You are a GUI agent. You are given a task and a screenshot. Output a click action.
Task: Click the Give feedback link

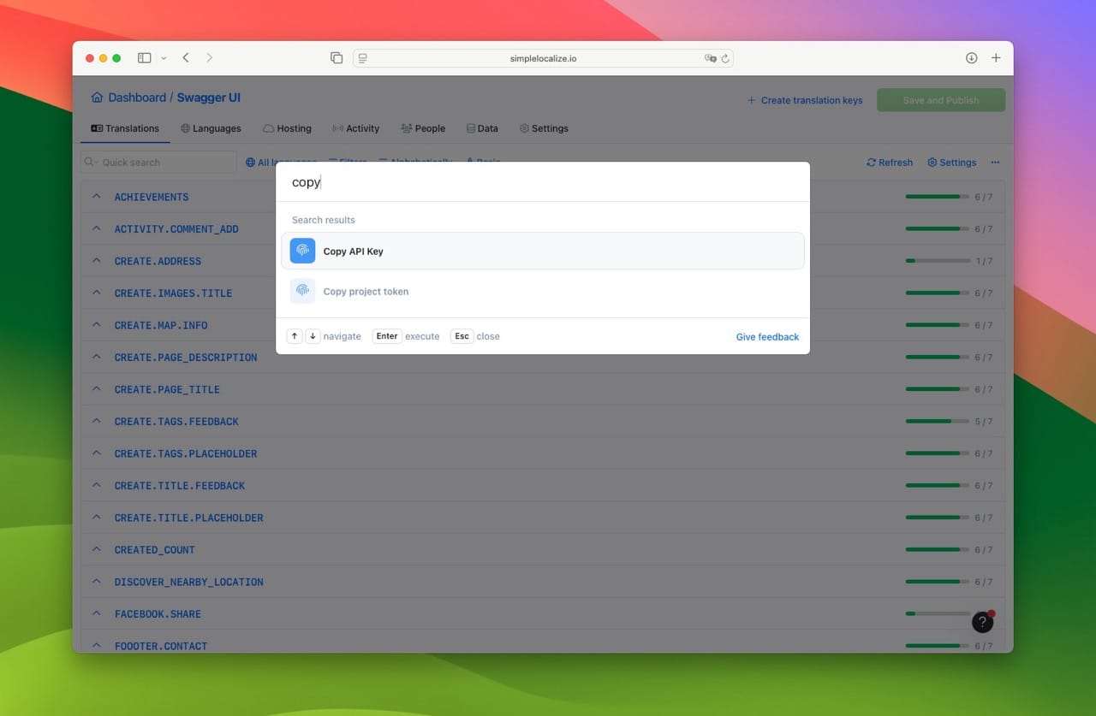[767, 337]
